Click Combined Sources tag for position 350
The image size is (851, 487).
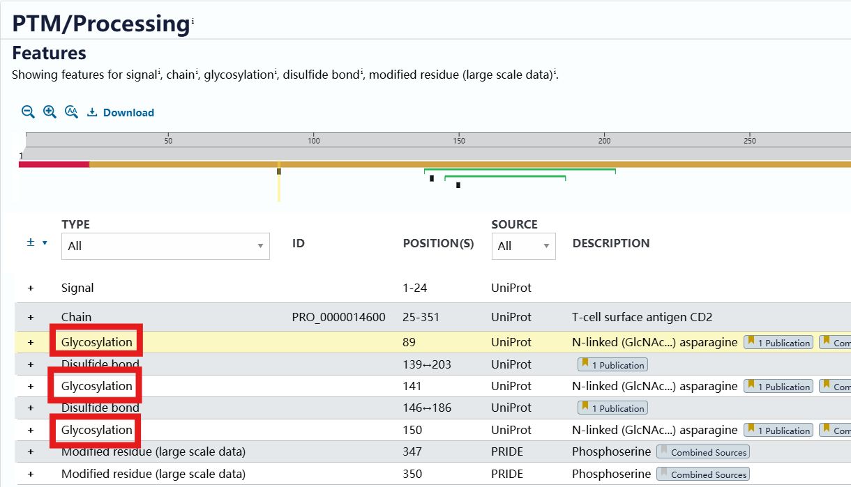[x=702, y=474]
